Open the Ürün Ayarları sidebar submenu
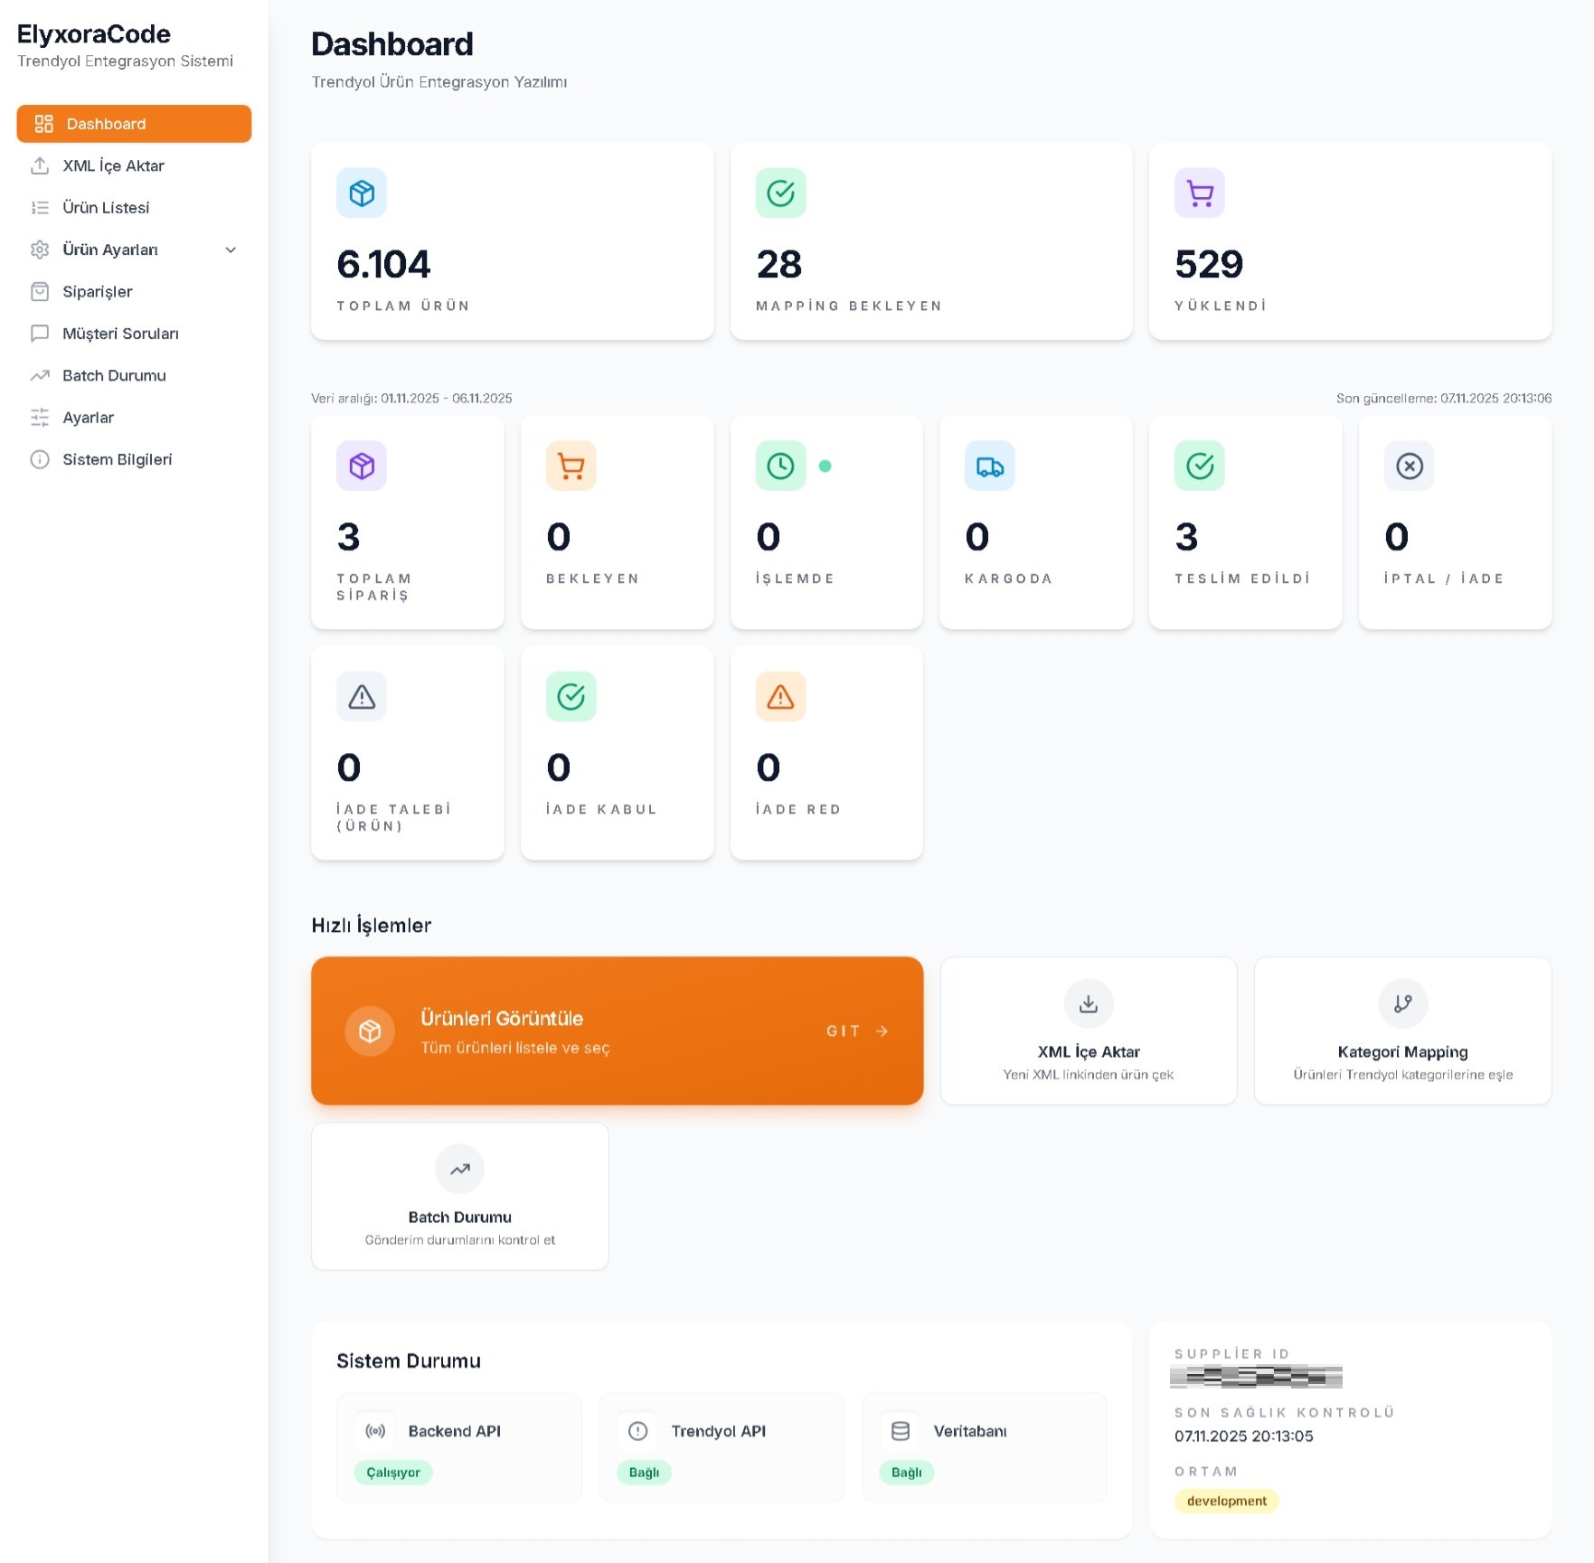This screenshot has height=1563, width=1594. click(110, 250)
